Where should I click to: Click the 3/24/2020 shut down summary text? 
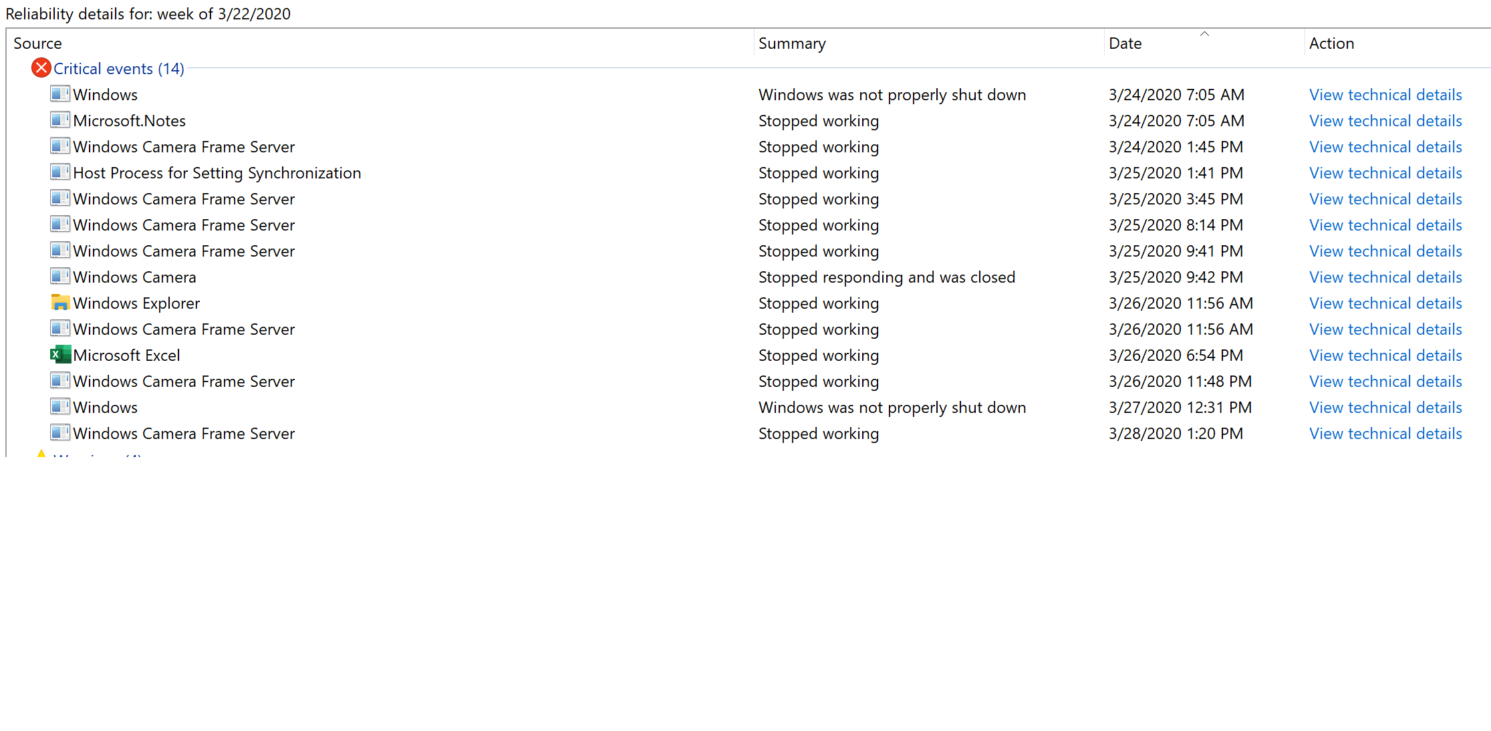click(x=892, y=95)
